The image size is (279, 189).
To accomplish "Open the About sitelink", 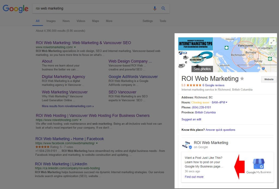I will point(47,61).
